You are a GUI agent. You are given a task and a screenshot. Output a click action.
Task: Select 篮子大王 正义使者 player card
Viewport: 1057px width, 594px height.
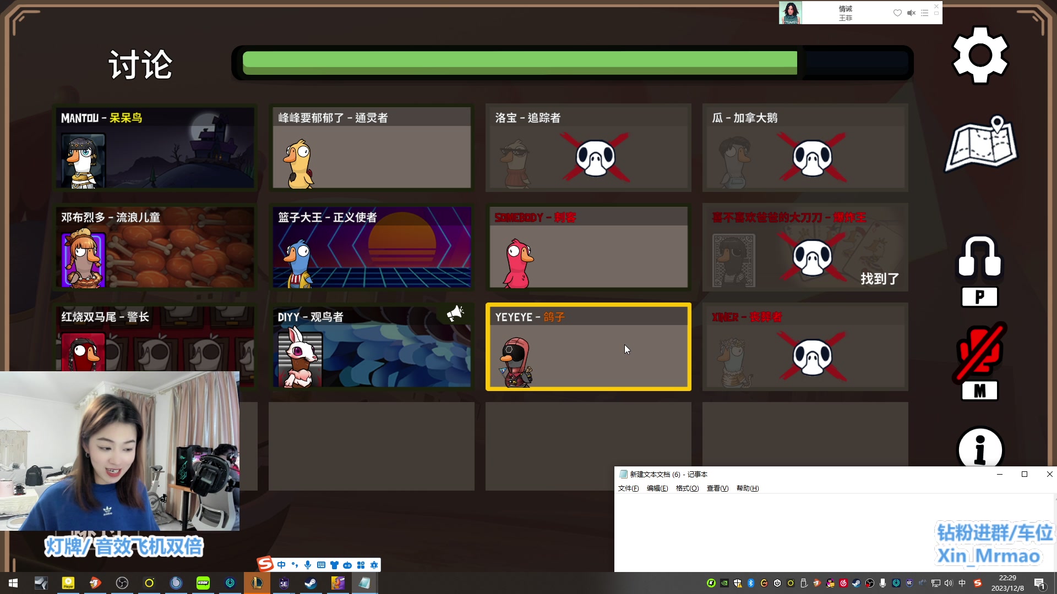point(372,247)
